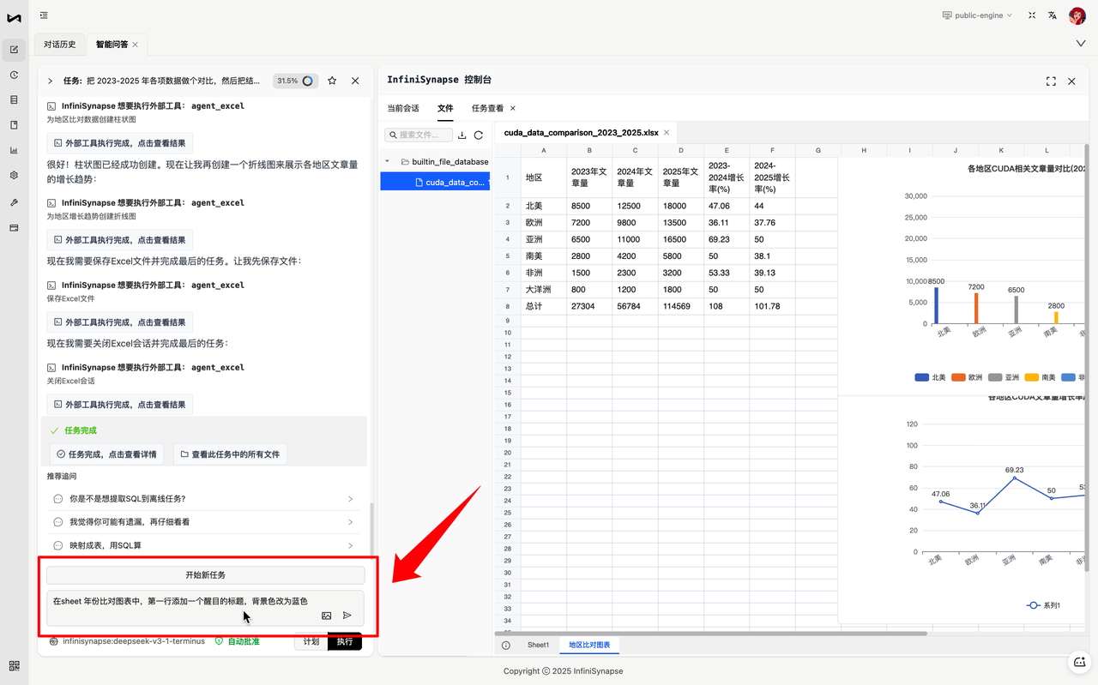Click the download icon beside file search
Viewport: 1098px width, 685px height.
point(462,135)
